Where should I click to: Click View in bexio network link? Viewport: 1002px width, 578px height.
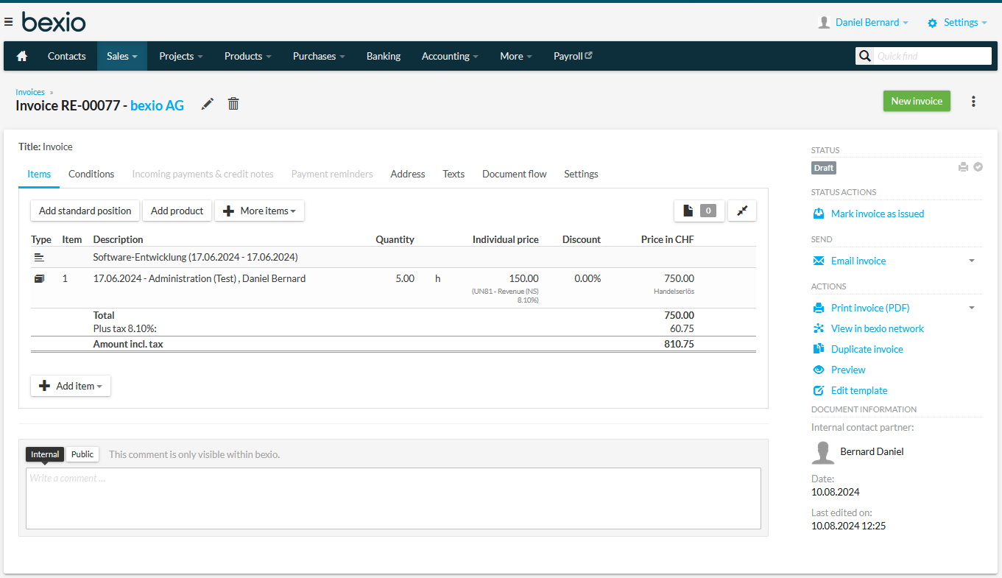click(x=878, y=328)
